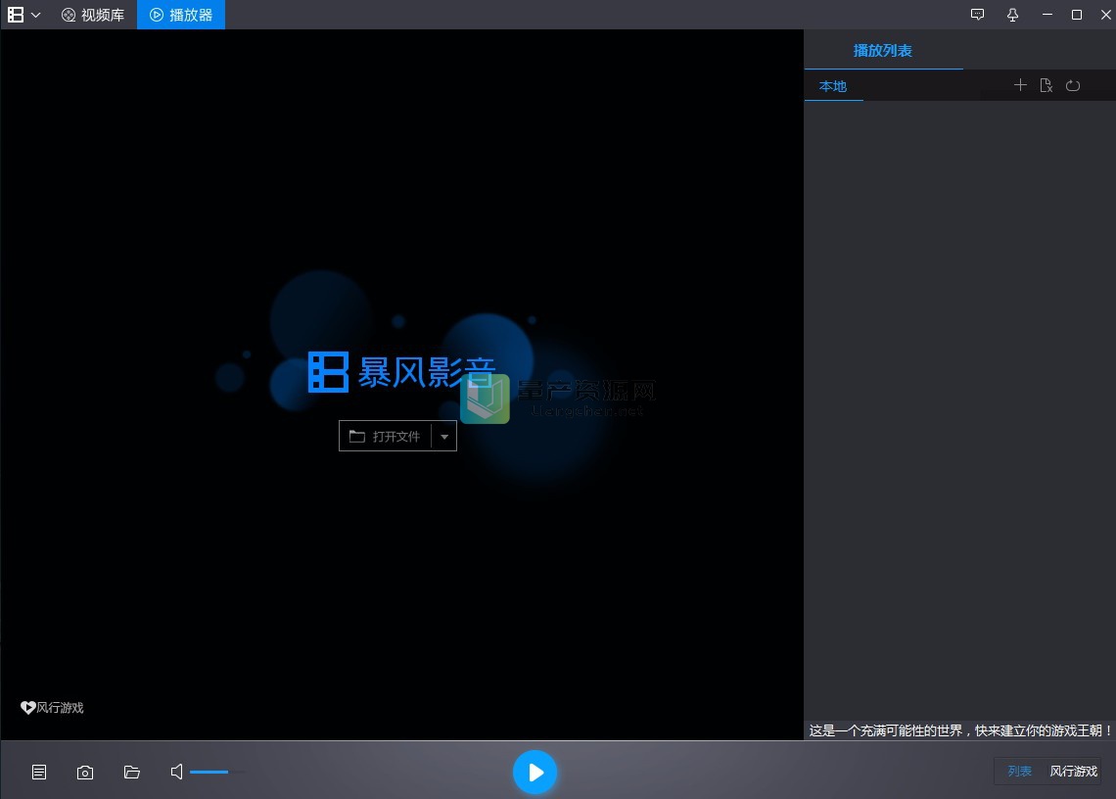The image size is (1116, 799).
Task: Maximize the player window
Action: pyautogui.click(x=1076, y=15)
